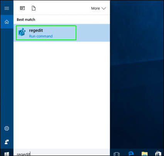Click the Run command subtitle text
164x156 pixels.
click(41, 36)
